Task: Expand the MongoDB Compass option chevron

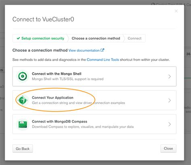Action: [x=170, y=124]
